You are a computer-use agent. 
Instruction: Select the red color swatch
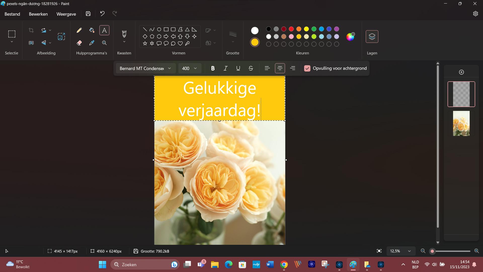291,29
